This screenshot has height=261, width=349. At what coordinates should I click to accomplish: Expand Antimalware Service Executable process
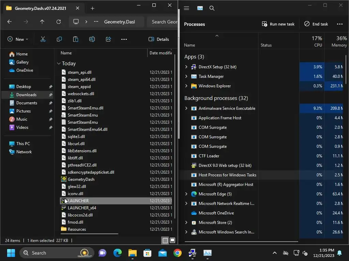[186, 108]
